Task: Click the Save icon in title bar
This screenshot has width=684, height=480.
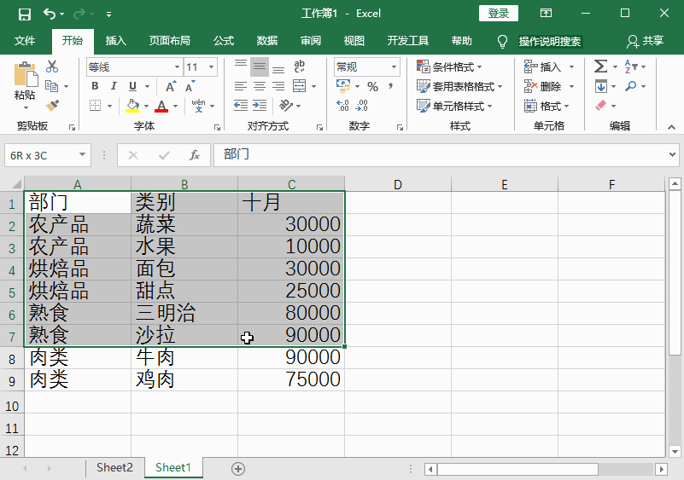Action: pyautogui.click(x=25, y=14)
